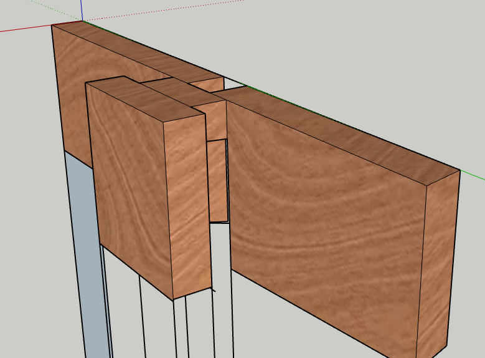Click the top-right corner of the right board
The image size is (485, 358).
tap(459, 170)
